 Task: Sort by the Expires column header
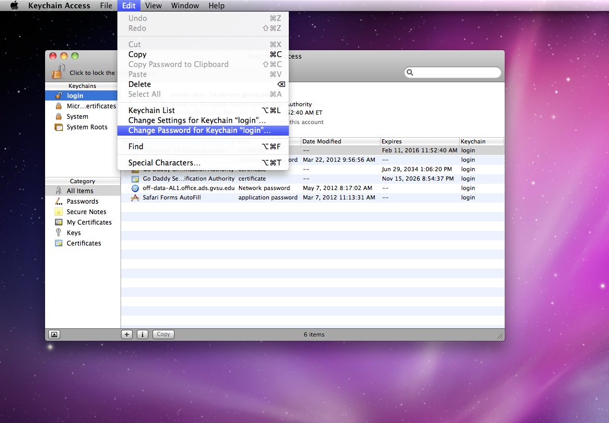419,141
